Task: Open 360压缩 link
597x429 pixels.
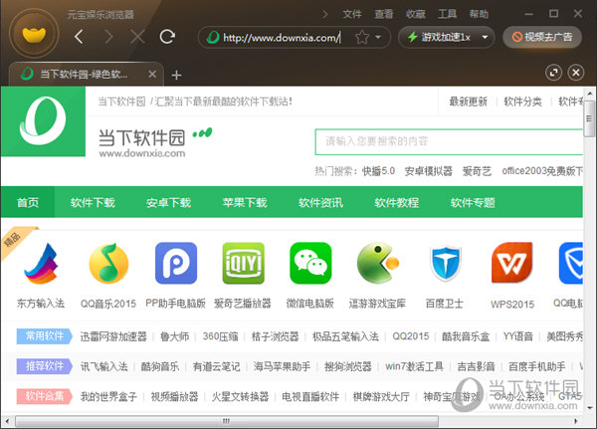Action: click(220, 336)
